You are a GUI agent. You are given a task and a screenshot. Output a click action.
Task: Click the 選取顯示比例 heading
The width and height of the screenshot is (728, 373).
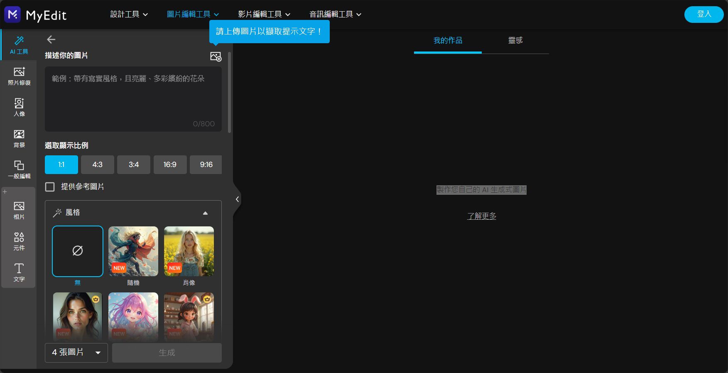point(66,145)
